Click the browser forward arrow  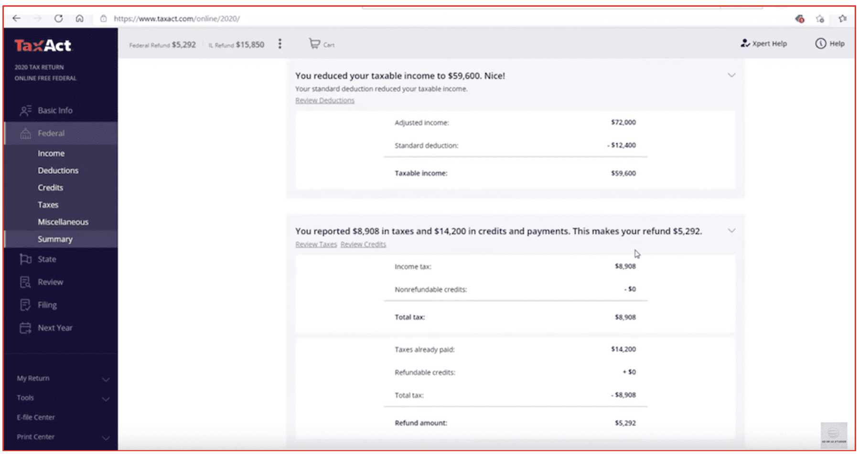(x=38, y=19)
